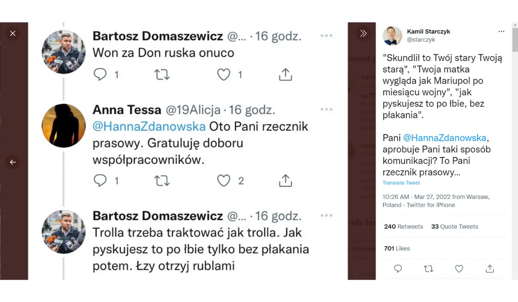
Task: Share Anna Tessa's reply
Action: pyautogui.click(x=285, y=180)
